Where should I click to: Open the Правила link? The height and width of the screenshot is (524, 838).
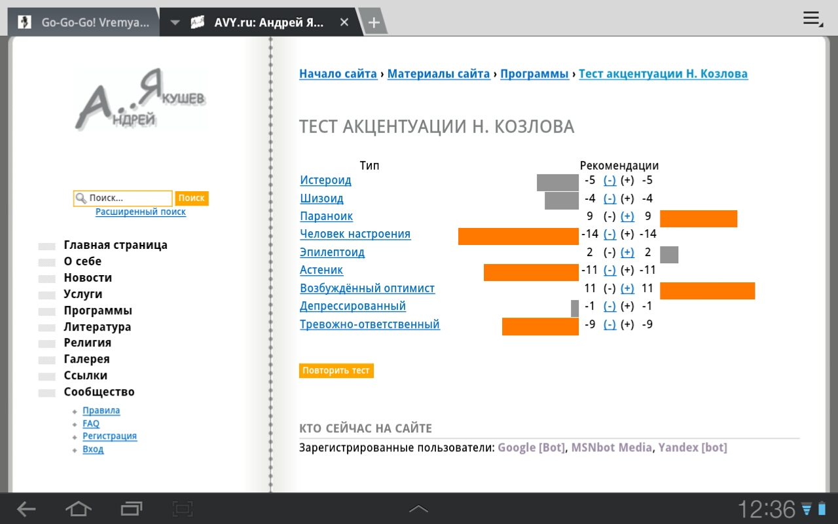click(101, 411)
